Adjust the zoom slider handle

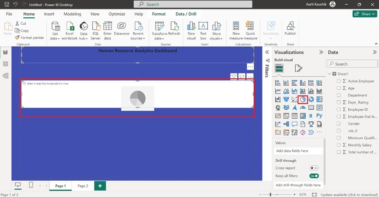pos(271,194)
